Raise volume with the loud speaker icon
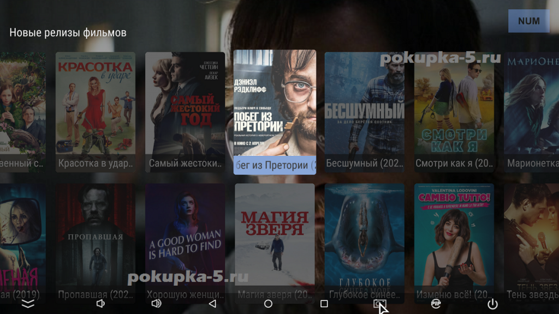Image resolution: width=559 pixels, height=314 pixels. tap(156, 304)
